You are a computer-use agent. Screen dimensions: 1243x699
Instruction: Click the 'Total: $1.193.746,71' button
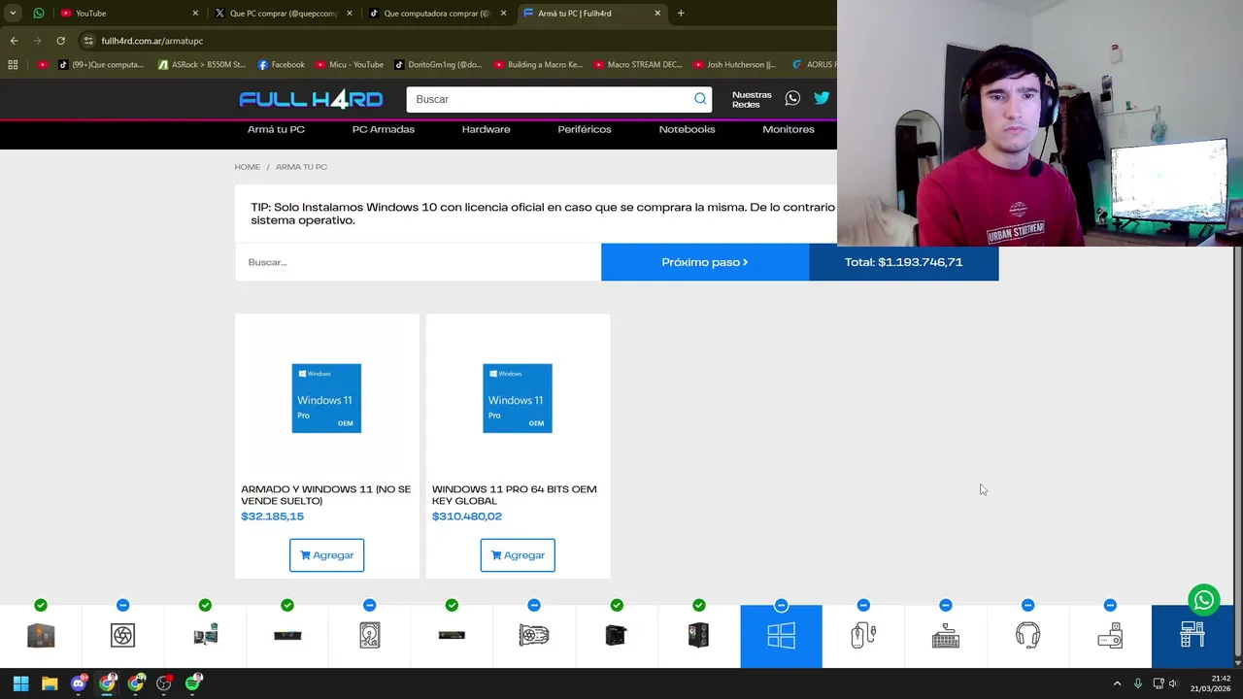click(903, 262)
